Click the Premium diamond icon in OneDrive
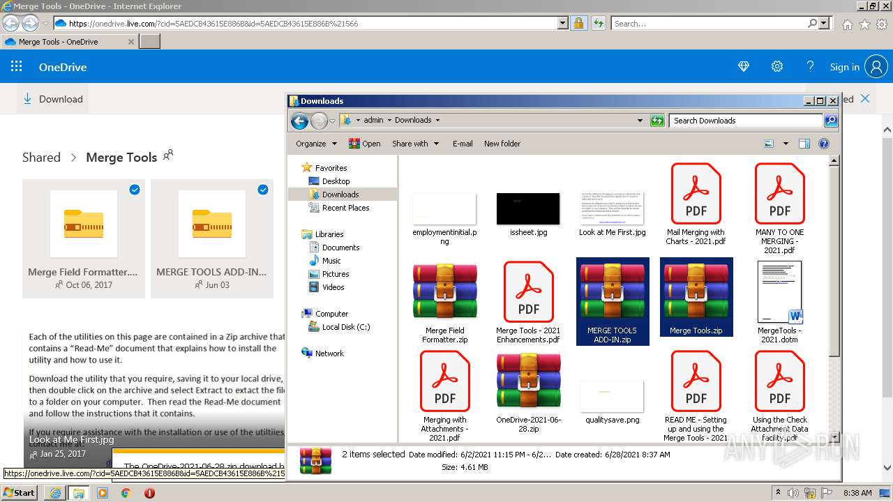This screenshot has height=502, width=893. (x=744, y=67)
